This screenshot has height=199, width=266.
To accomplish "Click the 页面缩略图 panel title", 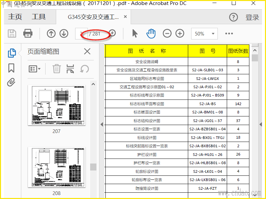I will click(x=43, y=51).
